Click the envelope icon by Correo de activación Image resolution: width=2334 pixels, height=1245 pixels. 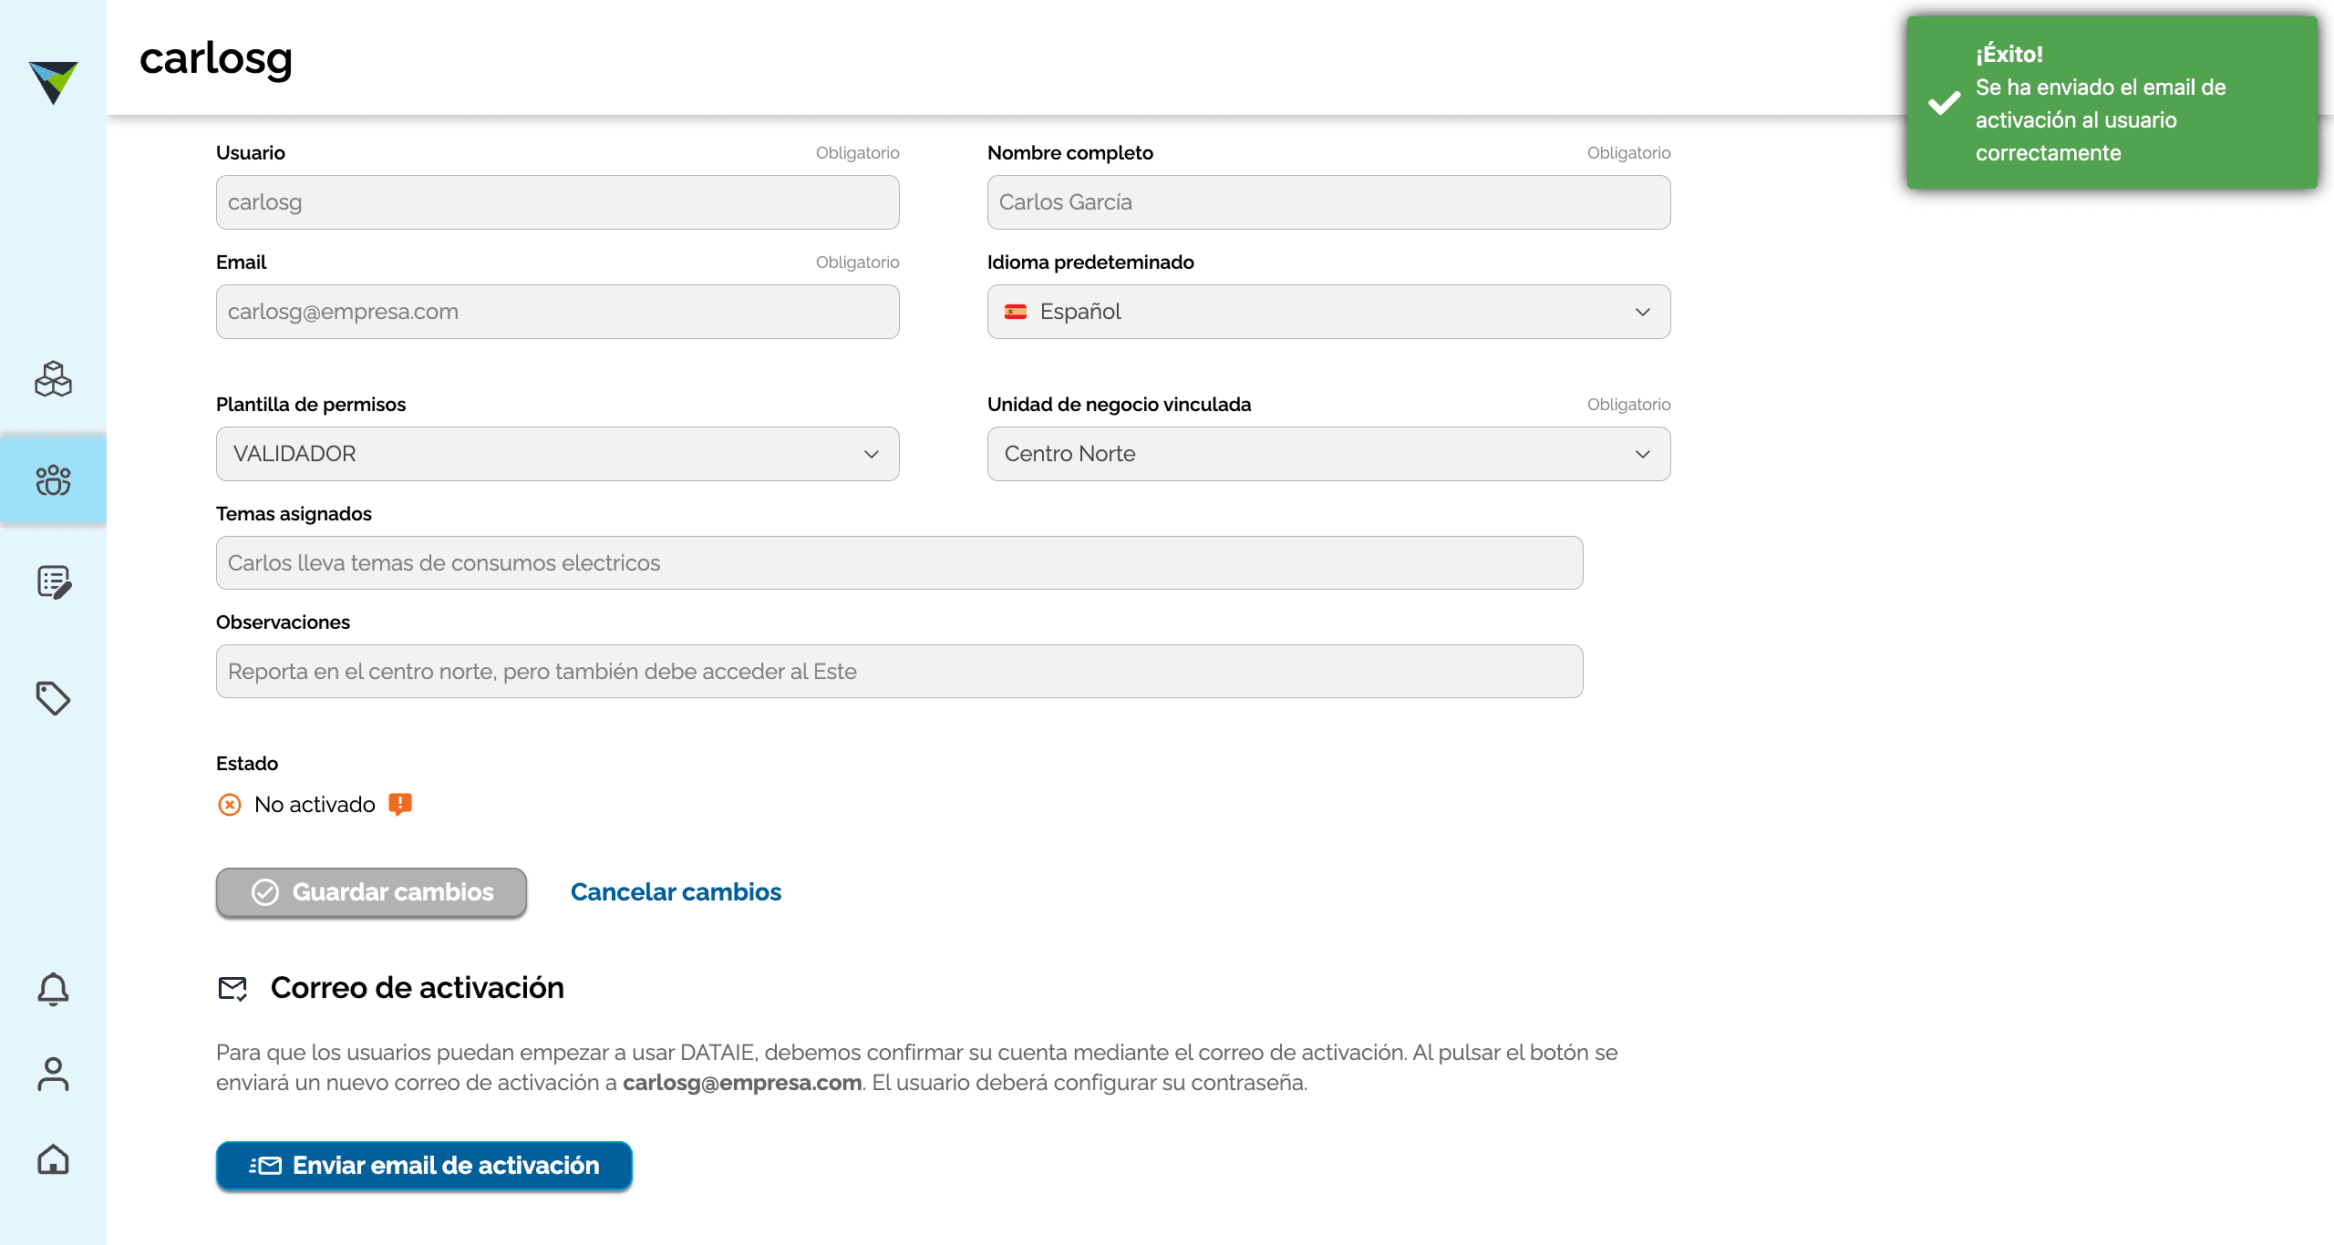(233, 988)
